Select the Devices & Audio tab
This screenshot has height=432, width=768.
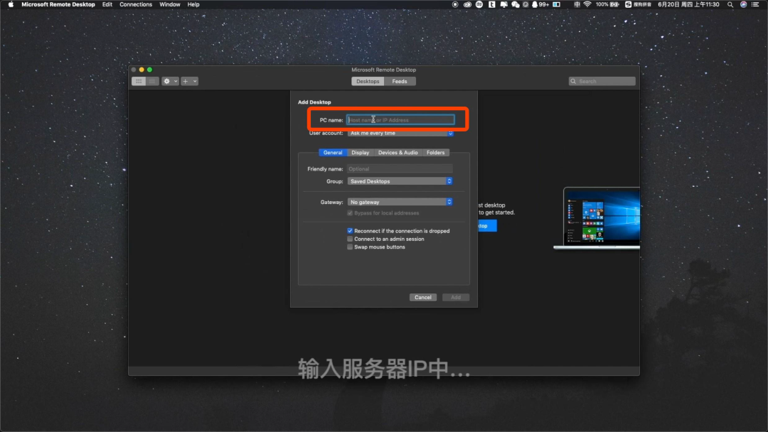(398, 153)
